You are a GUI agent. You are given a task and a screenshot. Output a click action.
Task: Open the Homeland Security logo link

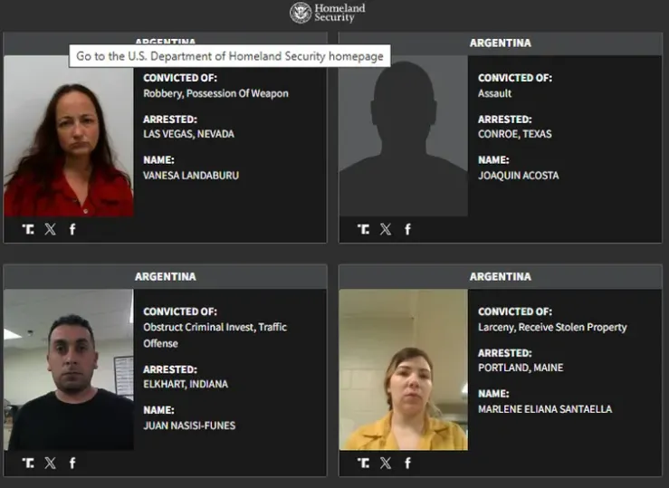click(328, 13)
